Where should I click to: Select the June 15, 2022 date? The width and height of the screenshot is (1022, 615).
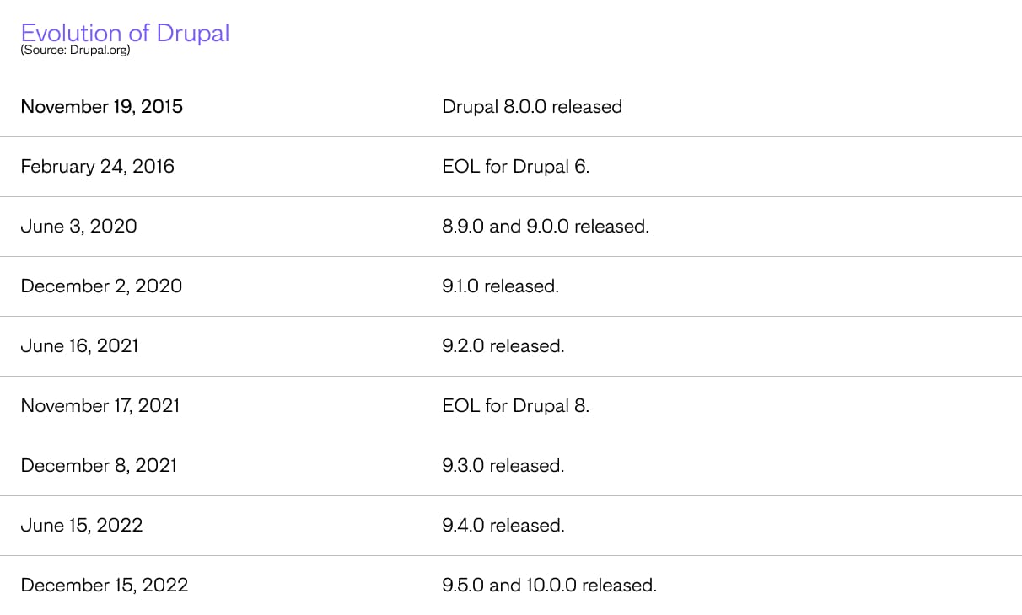click(x=82, y=526)
